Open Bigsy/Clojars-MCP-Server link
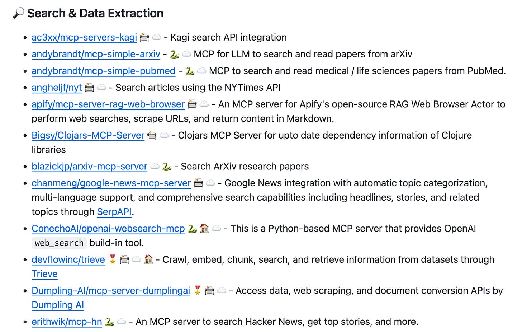 point(88,135)
